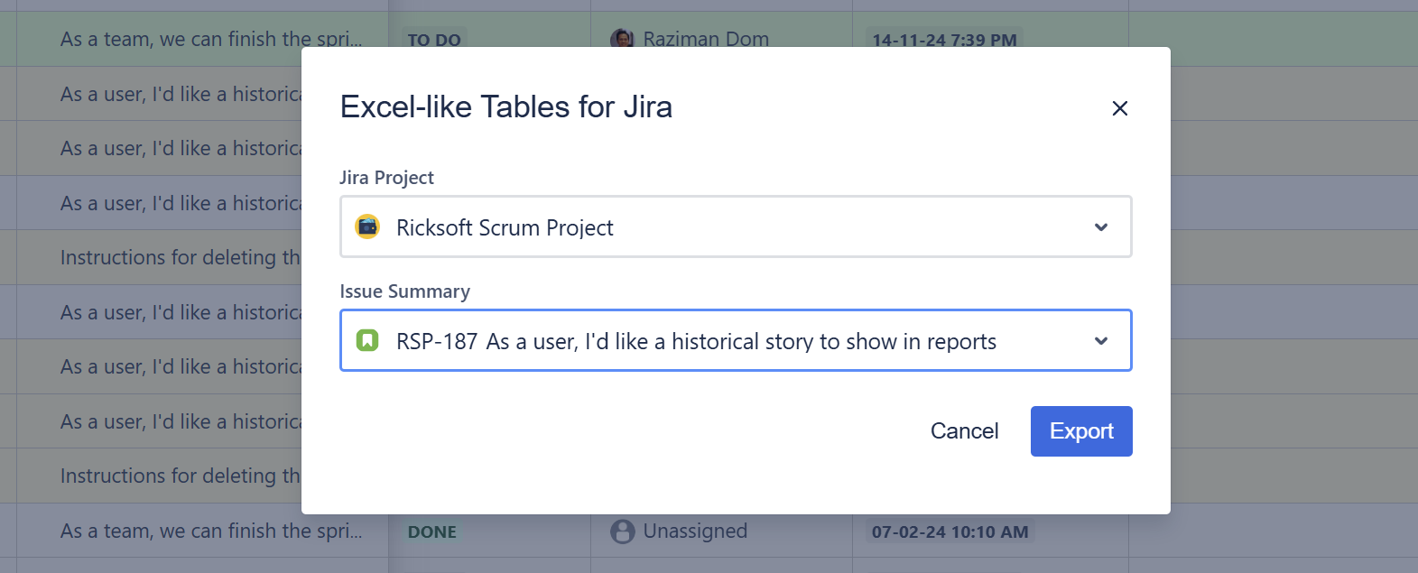Expand the Jira Project dropdown chevron

(x=1100, y=227)
